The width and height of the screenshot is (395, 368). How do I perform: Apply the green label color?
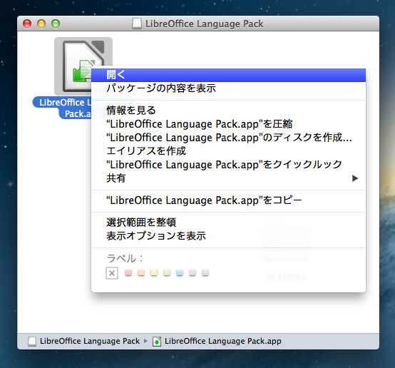click(x=167, y=273)
